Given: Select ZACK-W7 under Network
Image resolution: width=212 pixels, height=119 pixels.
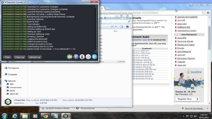Looking at the screenshot, I should point(14,94).
